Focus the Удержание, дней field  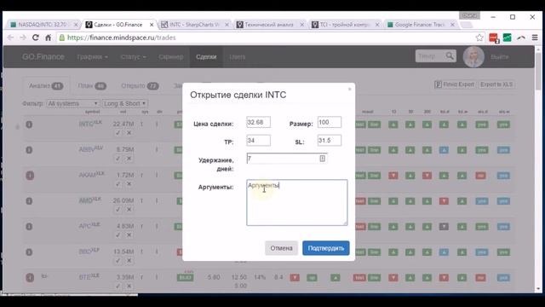[x=287, y=159]
